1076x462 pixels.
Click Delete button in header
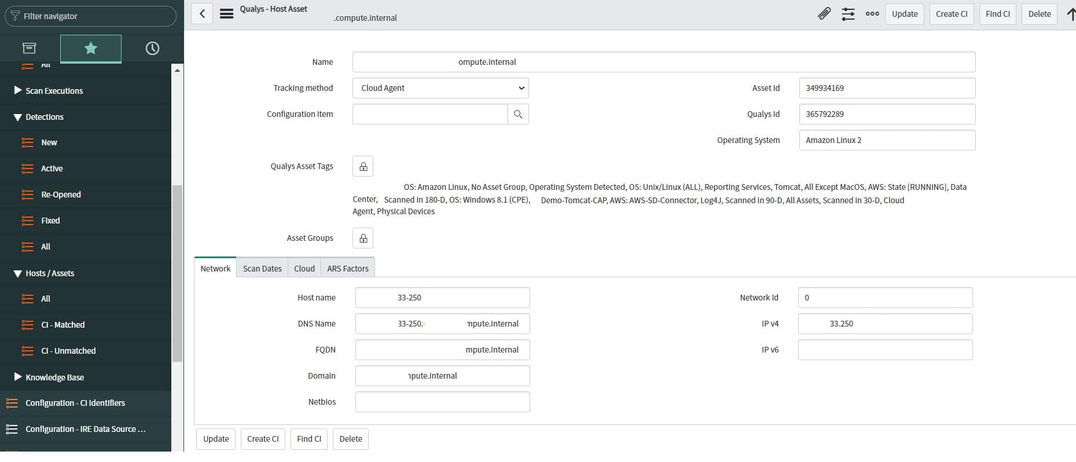[1040, 14]
